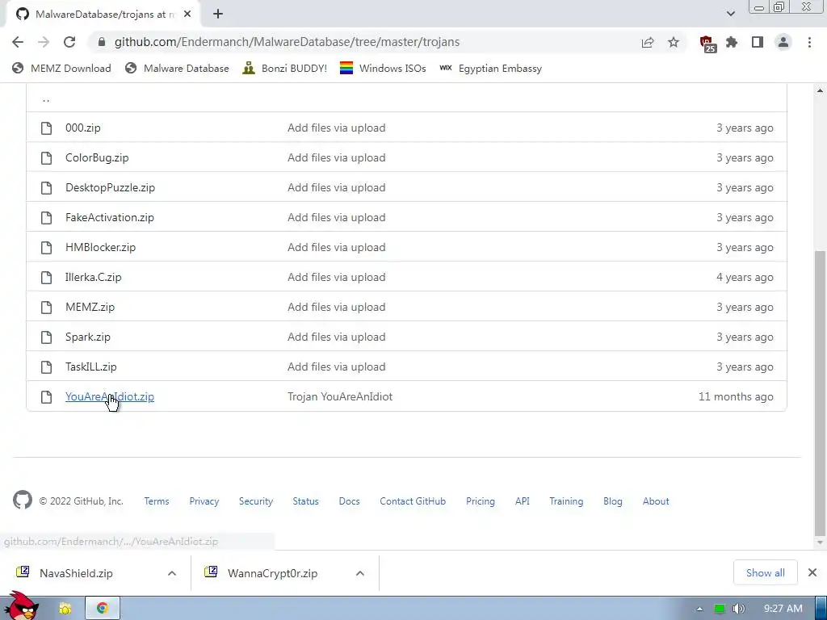Open the Chrome profile avatar menu
The image size is (827, 620).
(783, 42)
